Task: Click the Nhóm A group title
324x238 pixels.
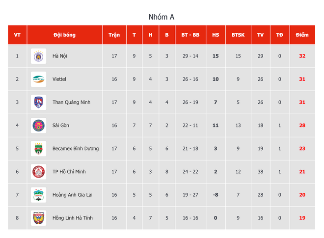Action: pos(162,17)
